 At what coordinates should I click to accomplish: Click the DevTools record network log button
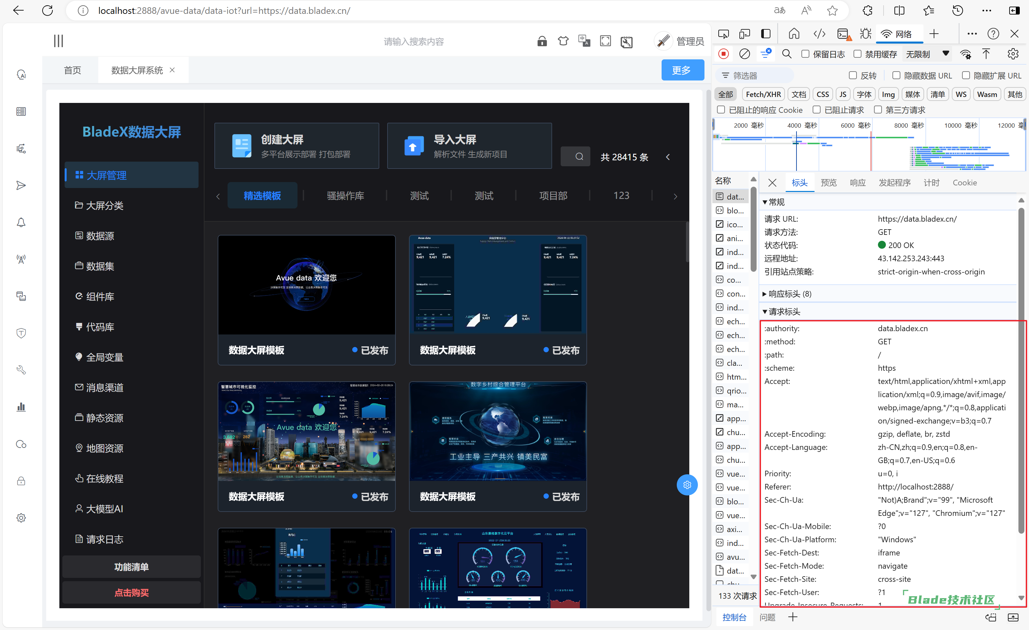724,54
